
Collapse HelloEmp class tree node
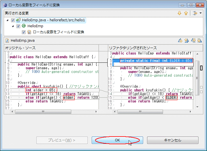13,26
